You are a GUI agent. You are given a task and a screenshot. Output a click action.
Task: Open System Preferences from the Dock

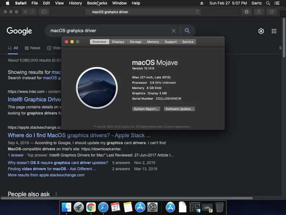pyautogui.click(x=152, y=207)
